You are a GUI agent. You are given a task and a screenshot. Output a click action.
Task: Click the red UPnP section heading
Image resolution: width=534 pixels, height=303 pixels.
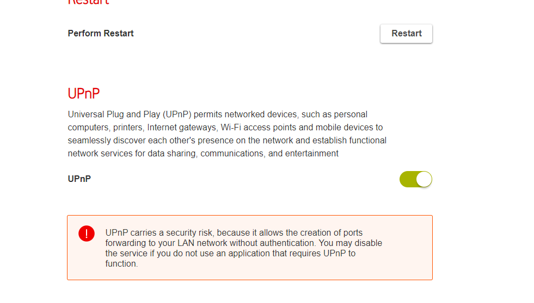pos(84,93)
